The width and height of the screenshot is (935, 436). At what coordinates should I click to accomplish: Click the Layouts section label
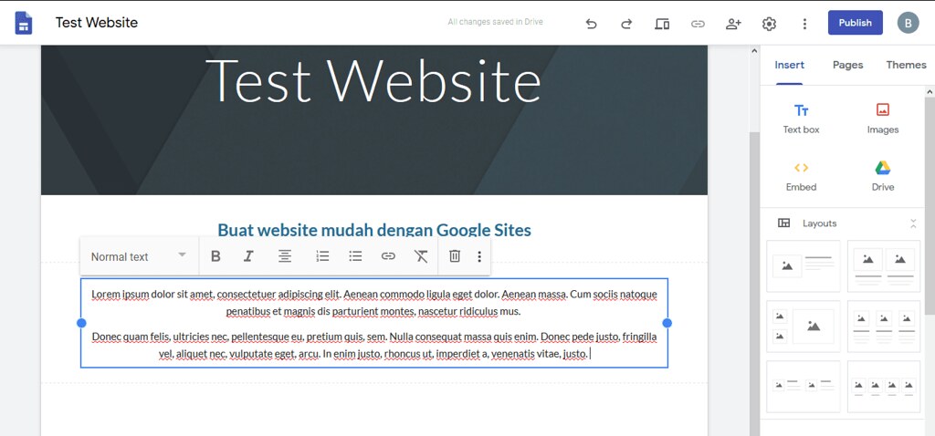(x=819, y=223)
